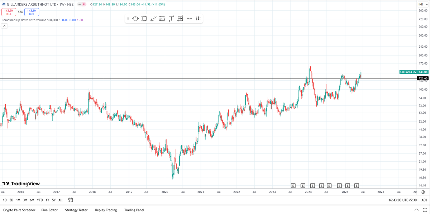Screen dimensions: 430x214
Task: Click the blue BUY 143.04 button
Action: tap(32, 12)
